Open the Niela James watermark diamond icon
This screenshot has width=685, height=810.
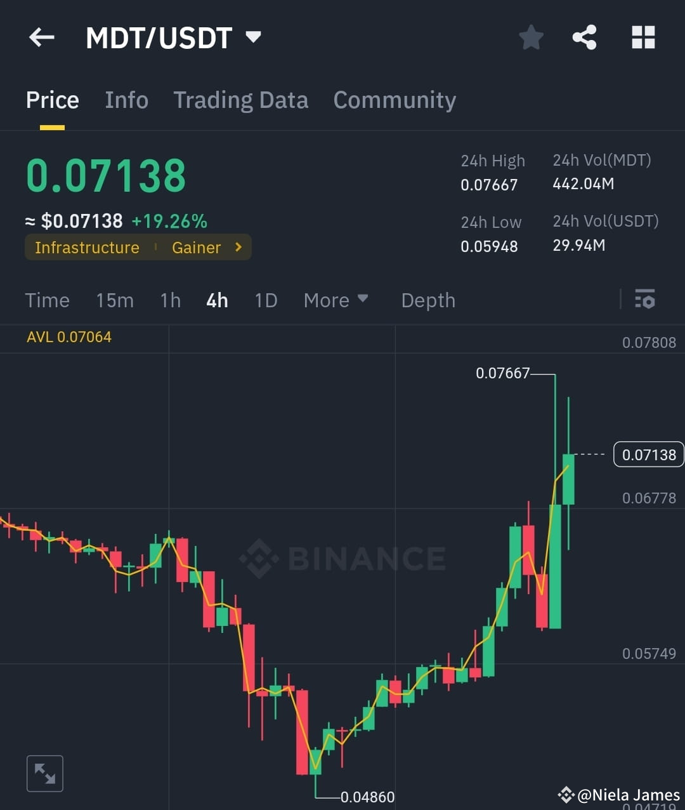pos(566,793)
